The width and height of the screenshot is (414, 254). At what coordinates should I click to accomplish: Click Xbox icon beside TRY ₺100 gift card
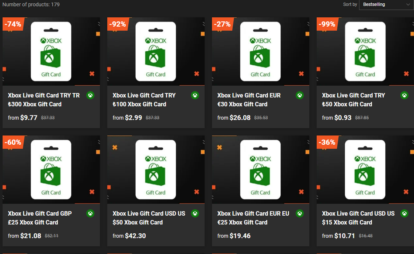point(195,95)
